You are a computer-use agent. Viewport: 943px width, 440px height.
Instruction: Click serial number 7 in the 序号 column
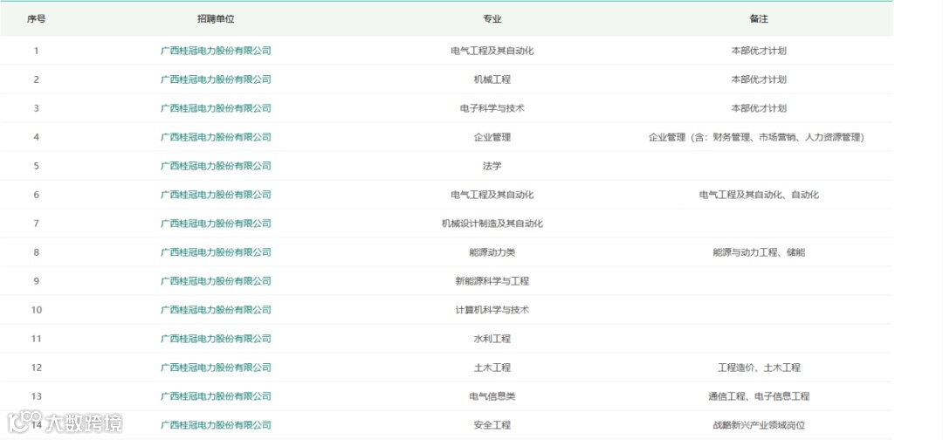pyautogui.click(x=36, y=223)
